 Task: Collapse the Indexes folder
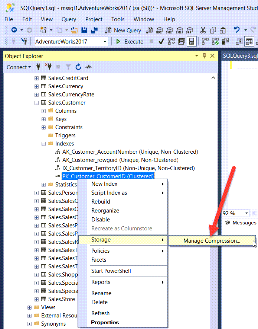[43, 144]
